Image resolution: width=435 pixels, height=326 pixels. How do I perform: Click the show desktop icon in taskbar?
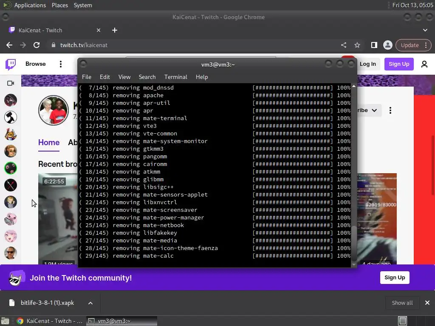(5, 321)
